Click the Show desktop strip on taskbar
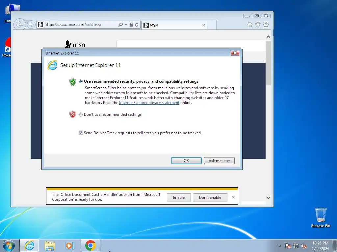The height and width of the screenshot is (252, 337). [x=335, y=245]
